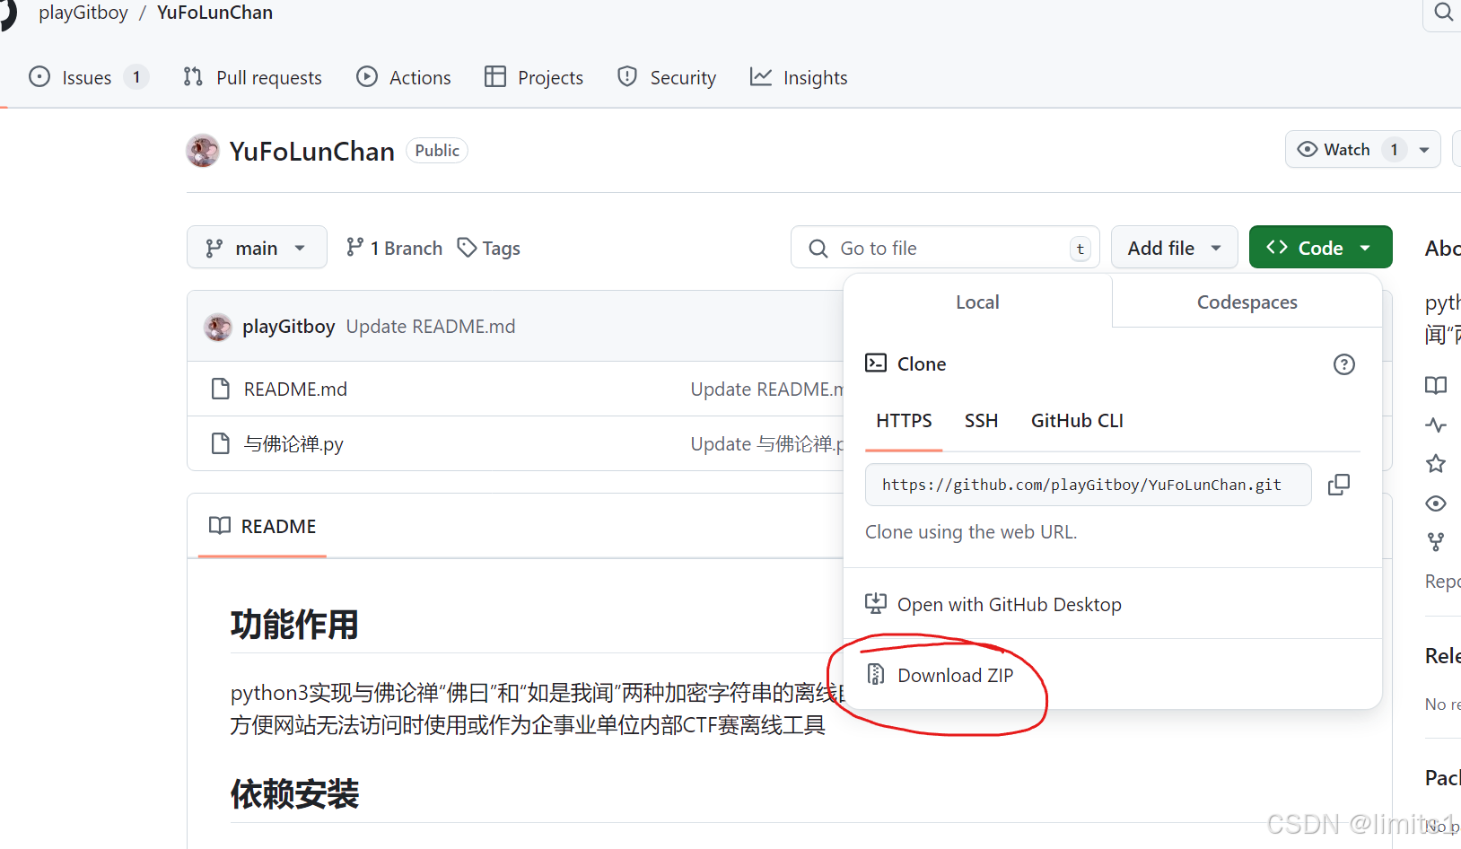
Task: Open the Pull requests tab
Action: [252, 77]
